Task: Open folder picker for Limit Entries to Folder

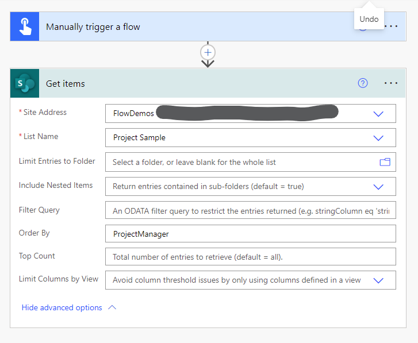Action: (x=385, y=162)
